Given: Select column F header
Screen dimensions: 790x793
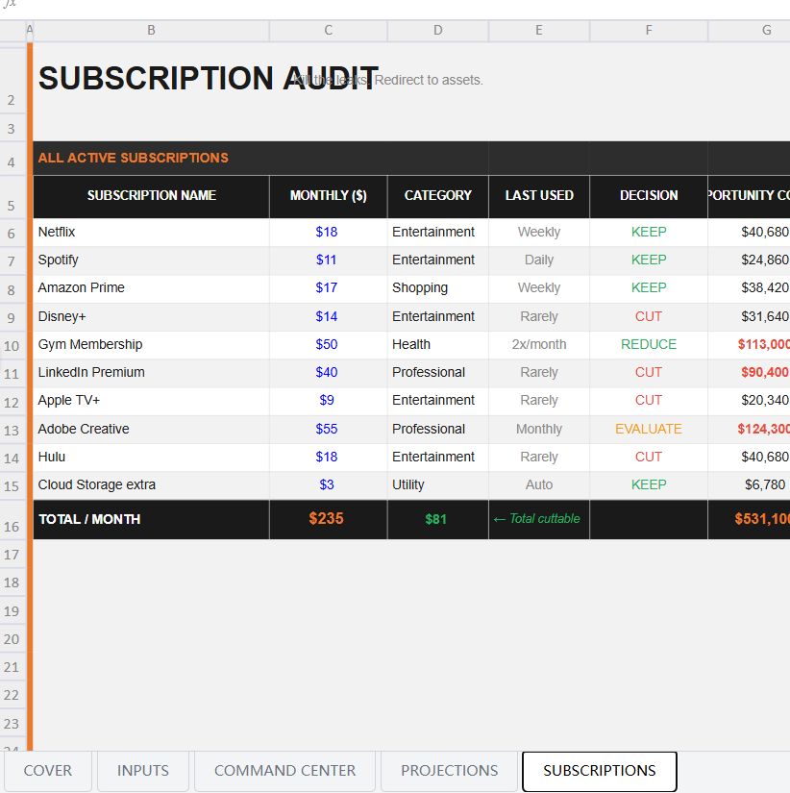Looking at the screenshot, I should tap(649, 31).
